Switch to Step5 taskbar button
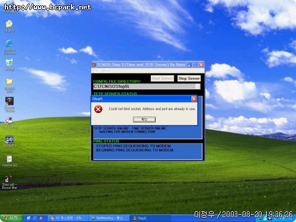This screenshot has height=222, width=296. click(150, 218)
